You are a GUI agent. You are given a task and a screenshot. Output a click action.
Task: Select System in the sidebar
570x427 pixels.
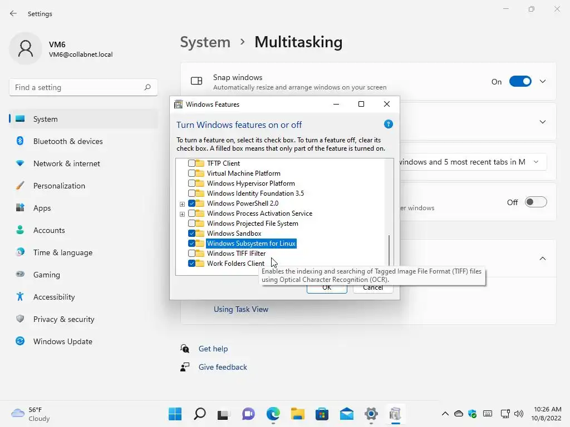(83, 119)
